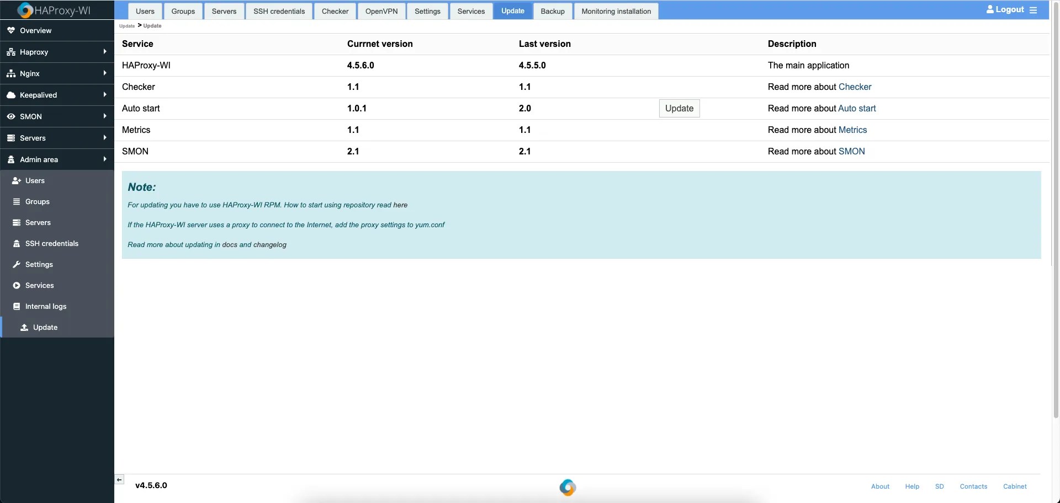This screenshot has width=1060, height=503.
Task: Expand the Servers menu arrow
Action: point(105,137)
